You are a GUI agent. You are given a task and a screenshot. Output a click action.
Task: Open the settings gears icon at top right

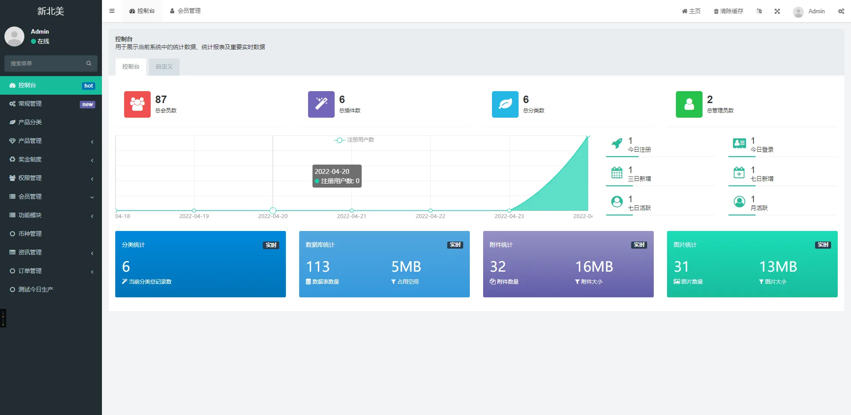coord(841,12)
